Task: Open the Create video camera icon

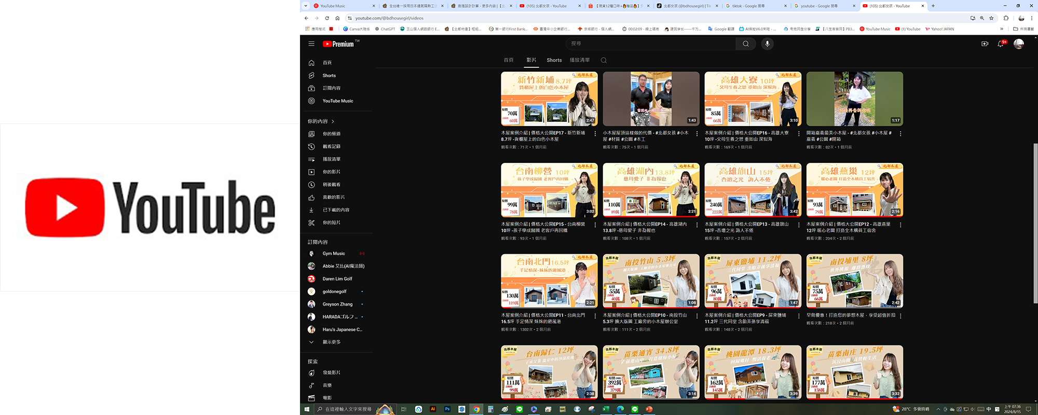Action: point(985,44)
